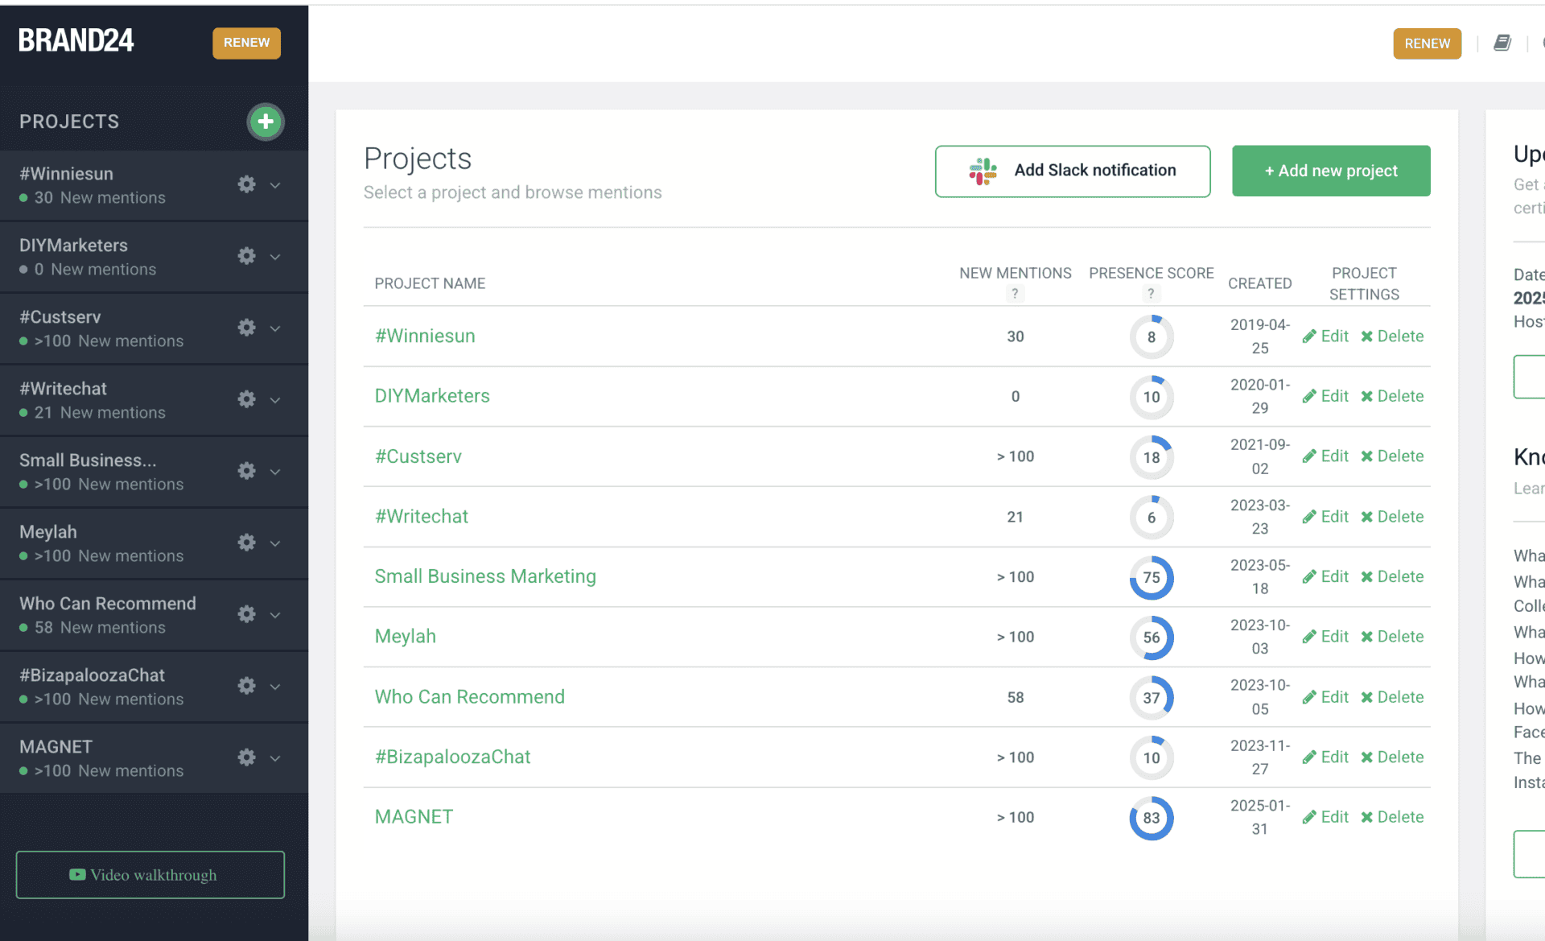Open the #Custserv project from the table

pos(418,456)
